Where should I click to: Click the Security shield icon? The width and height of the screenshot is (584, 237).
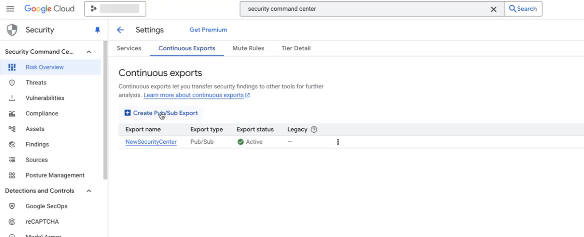pyautogui.click(x=12, y=30)
